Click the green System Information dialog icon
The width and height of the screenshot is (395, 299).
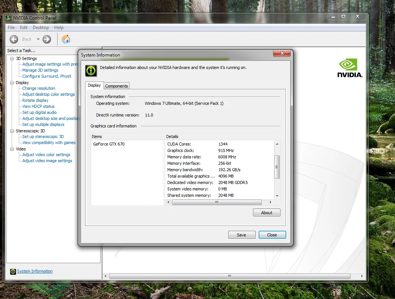tap(91, 71)
